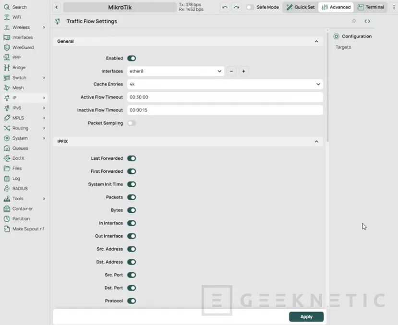
Task: Click the back chevron beside MikroTik title
Action: pyautogui.click(x=56, y=7)
